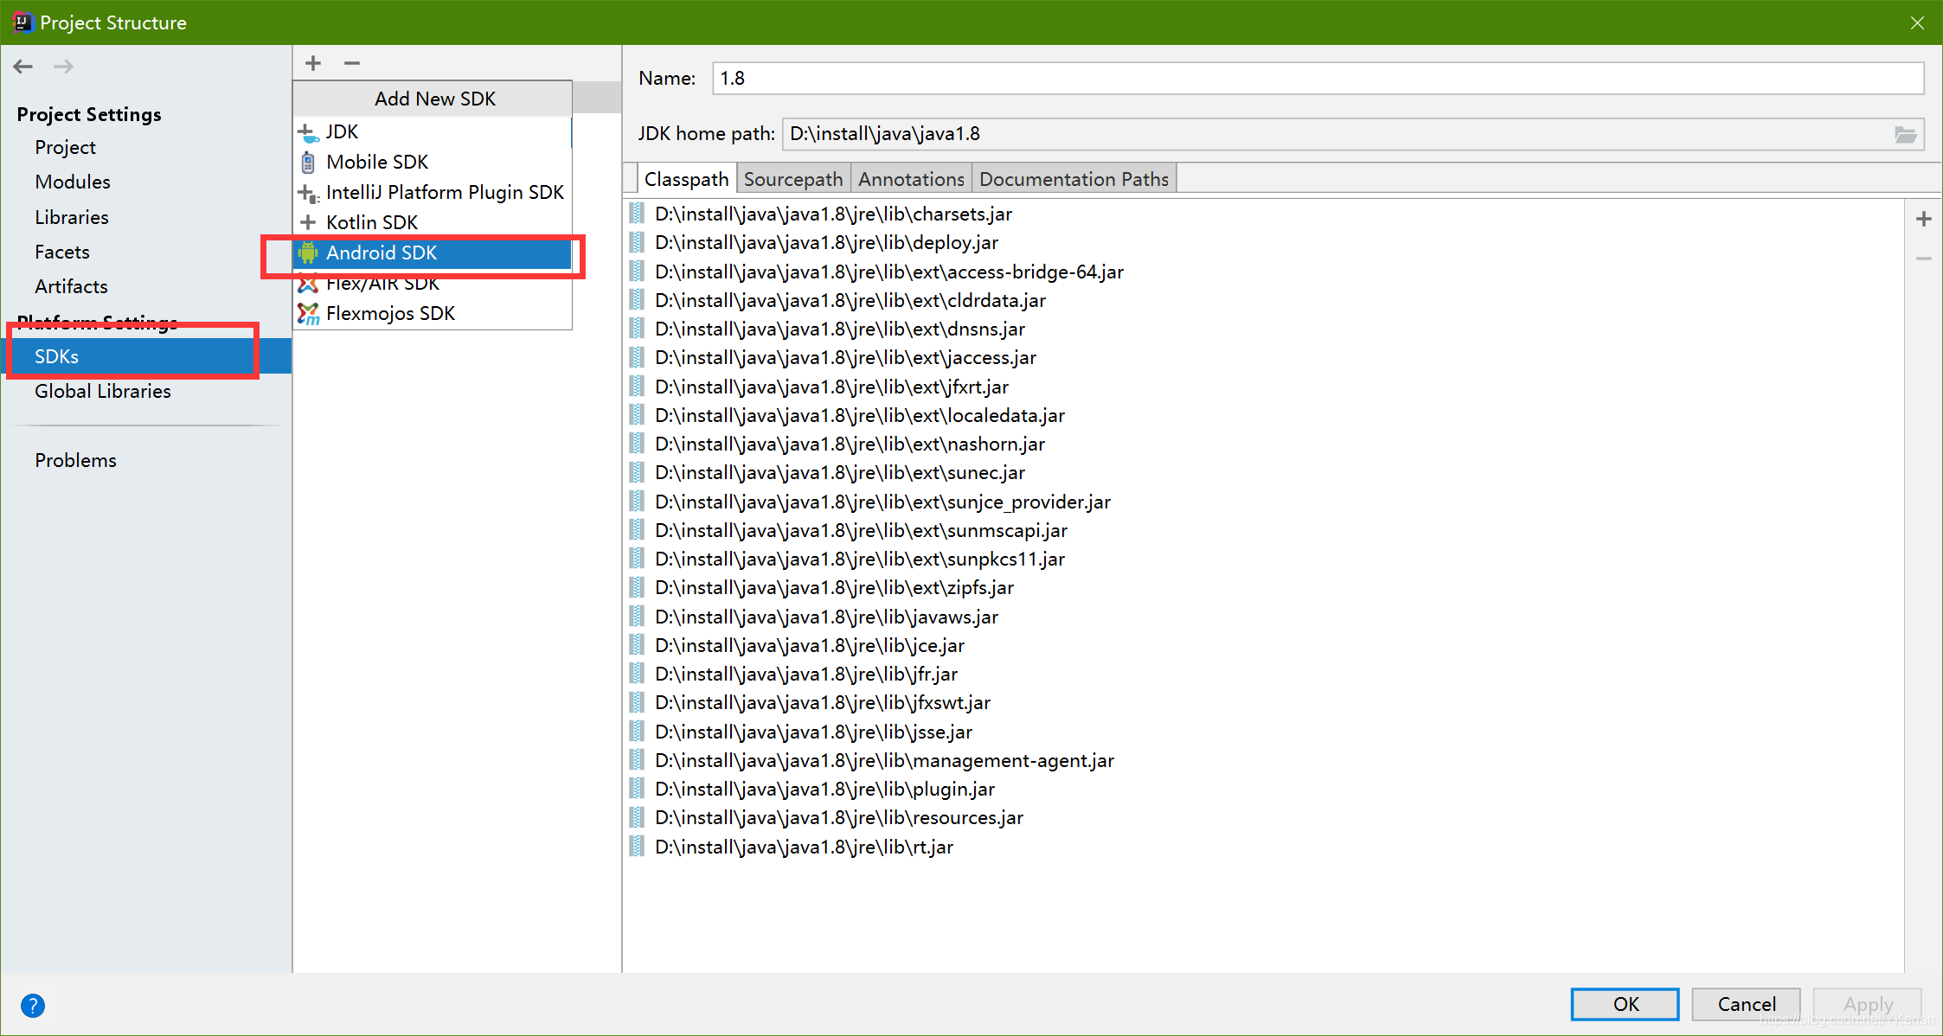
Task: Click the OK button
Action: pyautogui.click(x=1625, y=1004)
